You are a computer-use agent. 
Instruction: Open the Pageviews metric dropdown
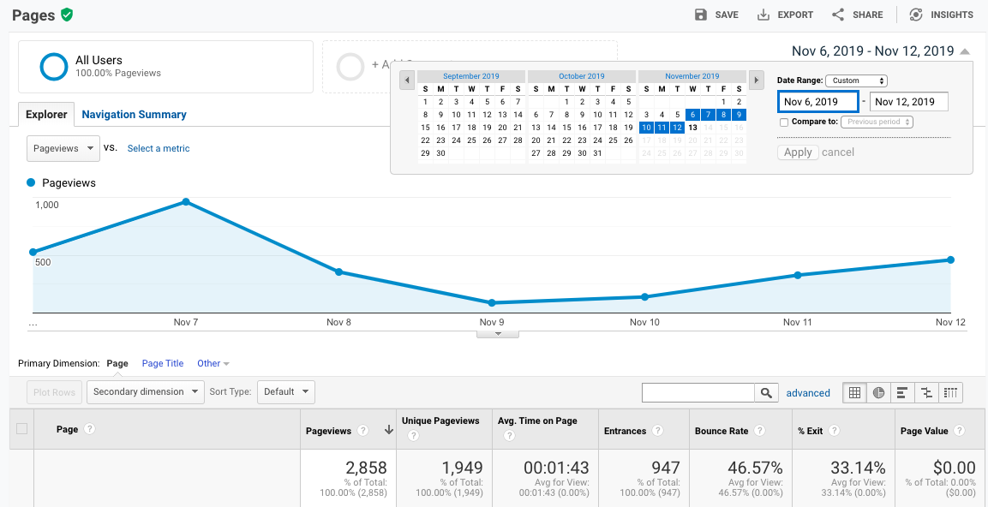coord(63,148)
